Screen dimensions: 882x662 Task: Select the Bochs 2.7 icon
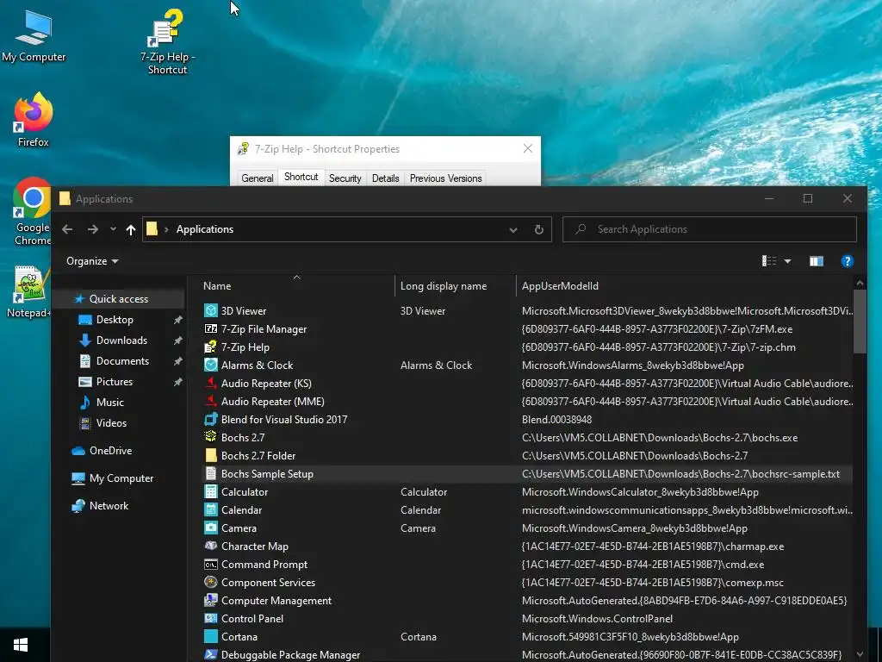211,437
